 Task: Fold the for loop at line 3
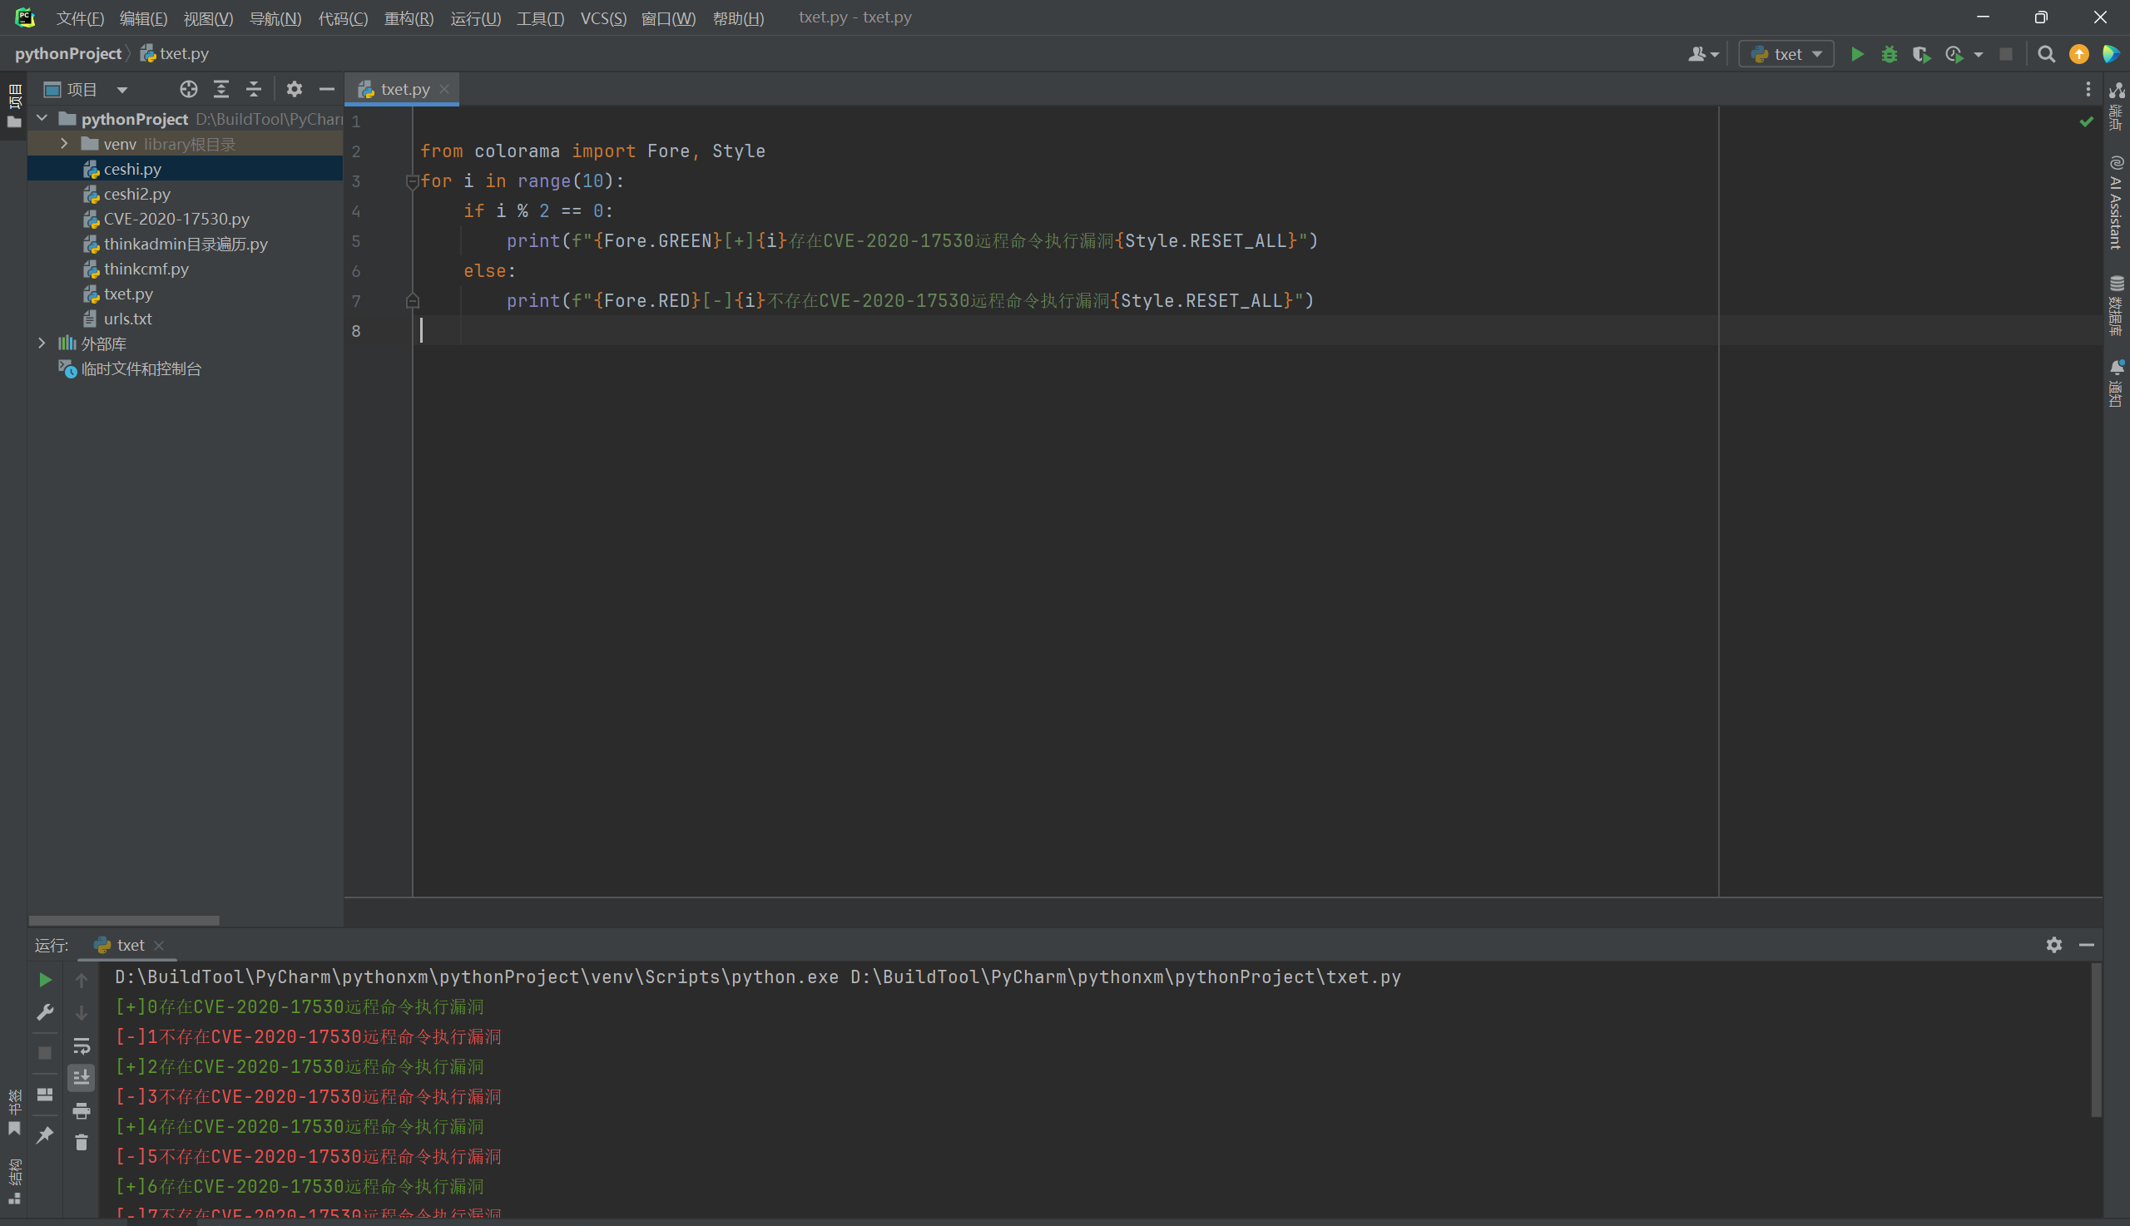click(412, 181)
